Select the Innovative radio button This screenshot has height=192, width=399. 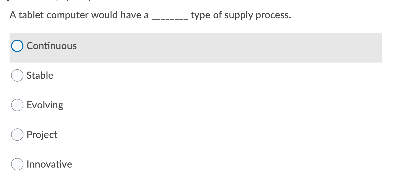click(17, 164)
